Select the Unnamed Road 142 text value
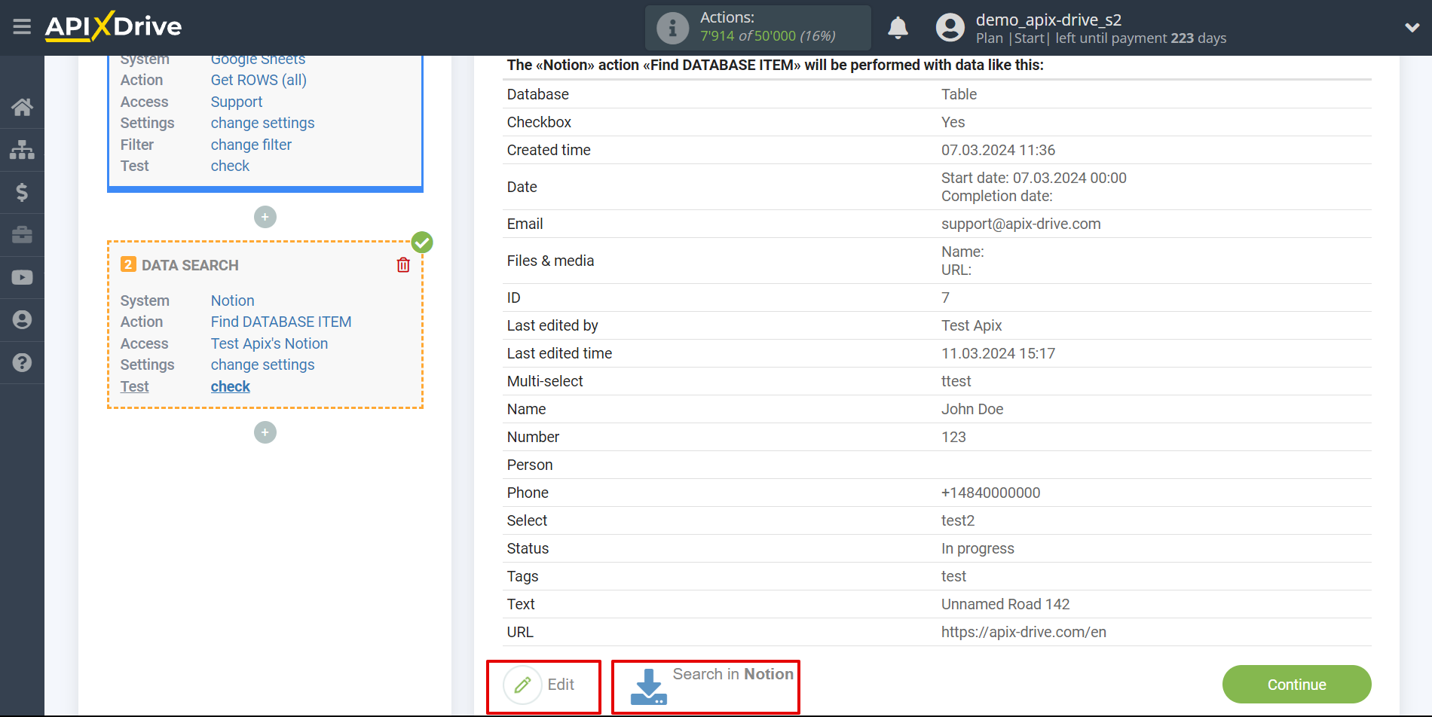Image resolution: width=1432 pixels, height=717 pixels. [1005, 604]
